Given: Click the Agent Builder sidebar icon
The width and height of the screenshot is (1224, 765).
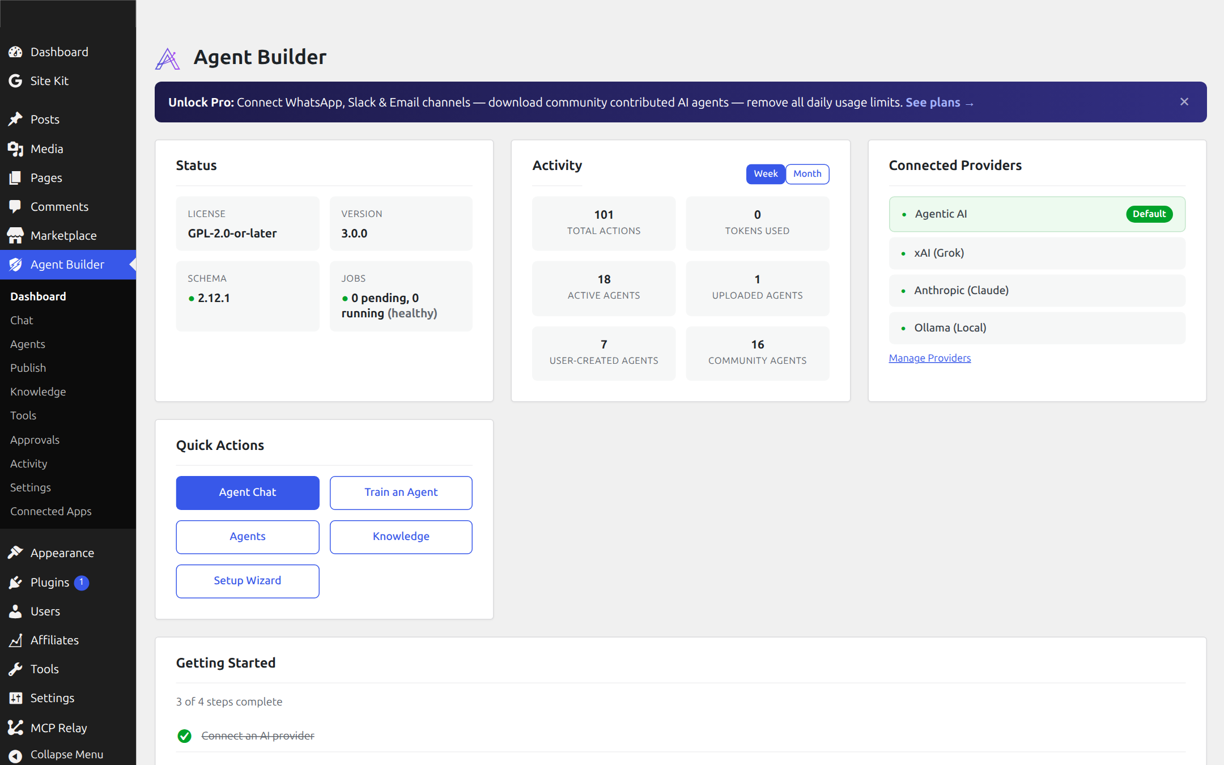Looking at the screenshot, I should (15, 265).
